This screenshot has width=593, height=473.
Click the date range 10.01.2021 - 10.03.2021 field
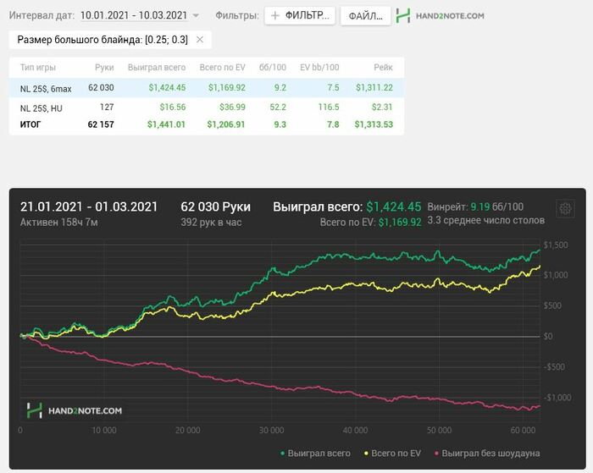134,15
